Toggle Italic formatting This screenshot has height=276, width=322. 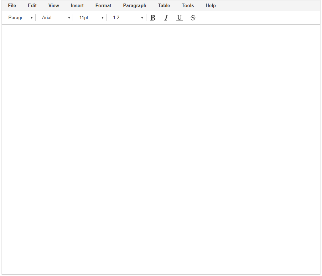[x=166, y=18]
